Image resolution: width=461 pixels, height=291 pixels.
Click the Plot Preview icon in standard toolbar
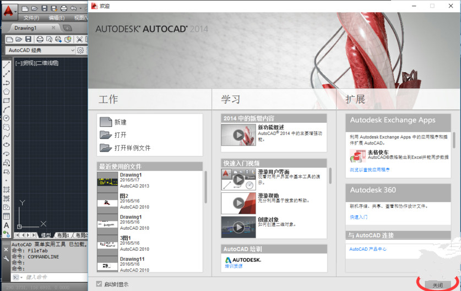pyautogui.click(x=49, y=39)
